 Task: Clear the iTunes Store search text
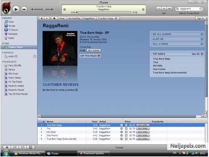[201, 9]
